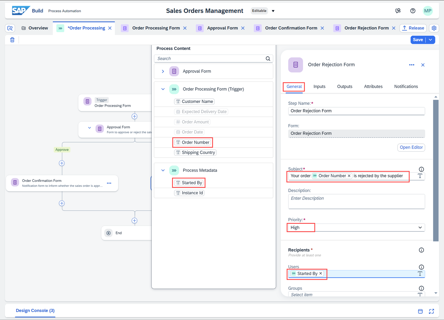Collapse the Order Processing Form (Trigger) section
The height and width of the screenshot is (320, 444).
pyautogui.click(x=163, y=89)
